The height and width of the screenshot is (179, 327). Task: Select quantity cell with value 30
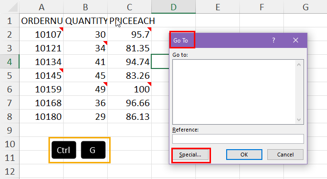pos(86,34)
